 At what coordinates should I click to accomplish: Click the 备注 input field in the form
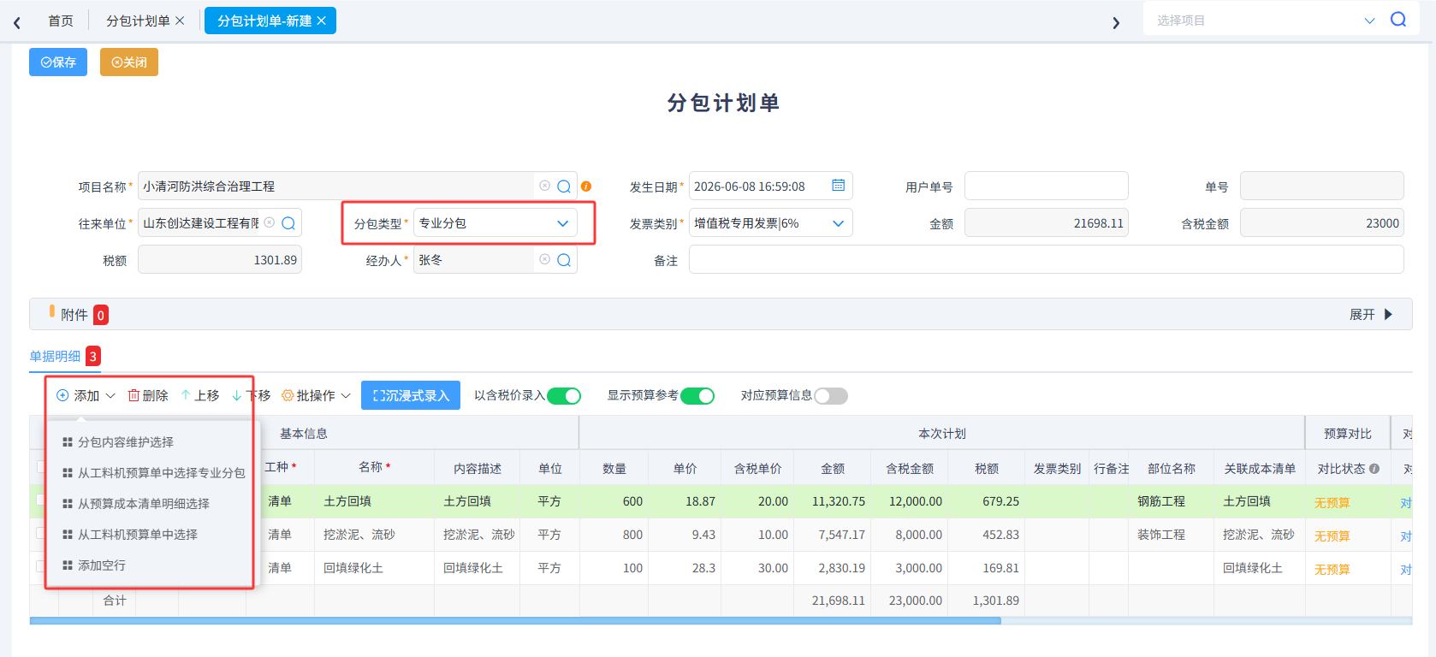(x=1046, y=260)
